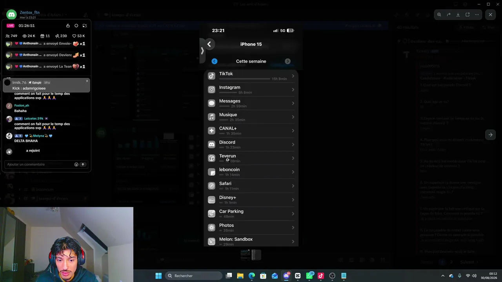Show the previous week in screen time
The width and height of the screenshot is (502, 282).
coord(214,61)
